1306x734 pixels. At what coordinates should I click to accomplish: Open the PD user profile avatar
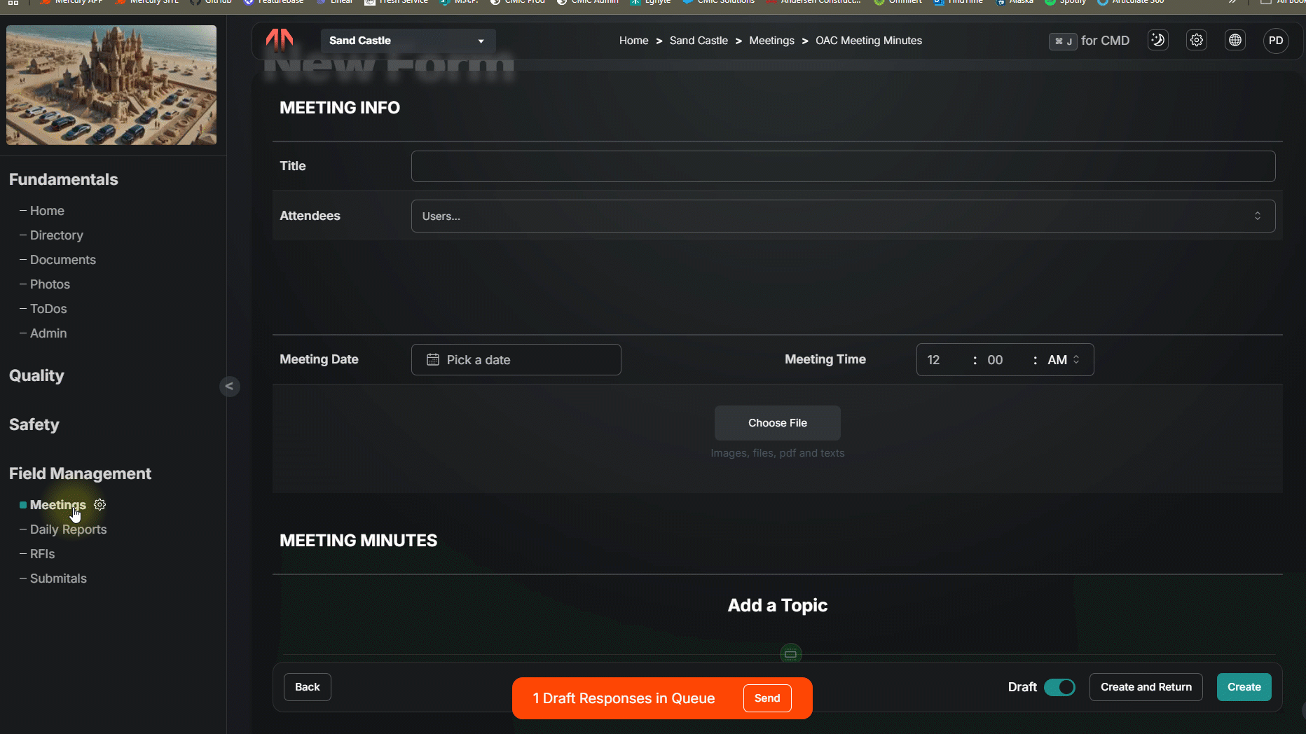pos(1275,41)
